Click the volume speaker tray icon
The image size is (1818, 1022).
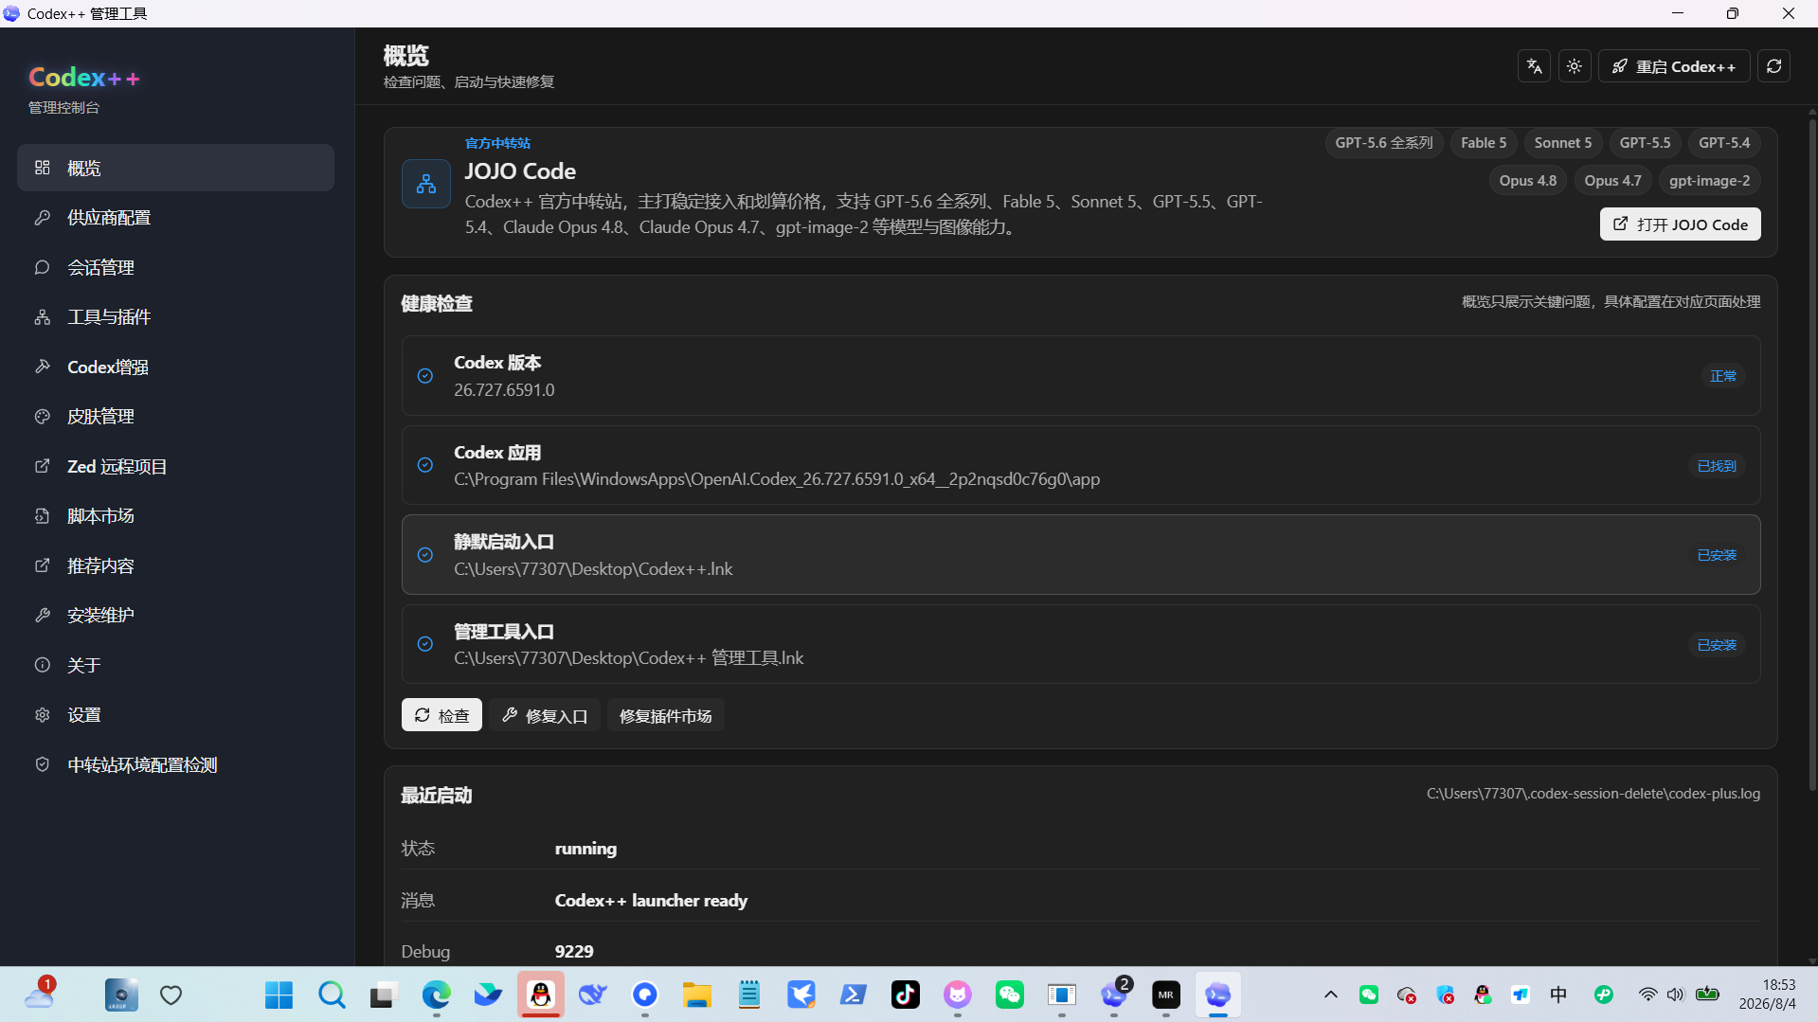pos(1676,995)
